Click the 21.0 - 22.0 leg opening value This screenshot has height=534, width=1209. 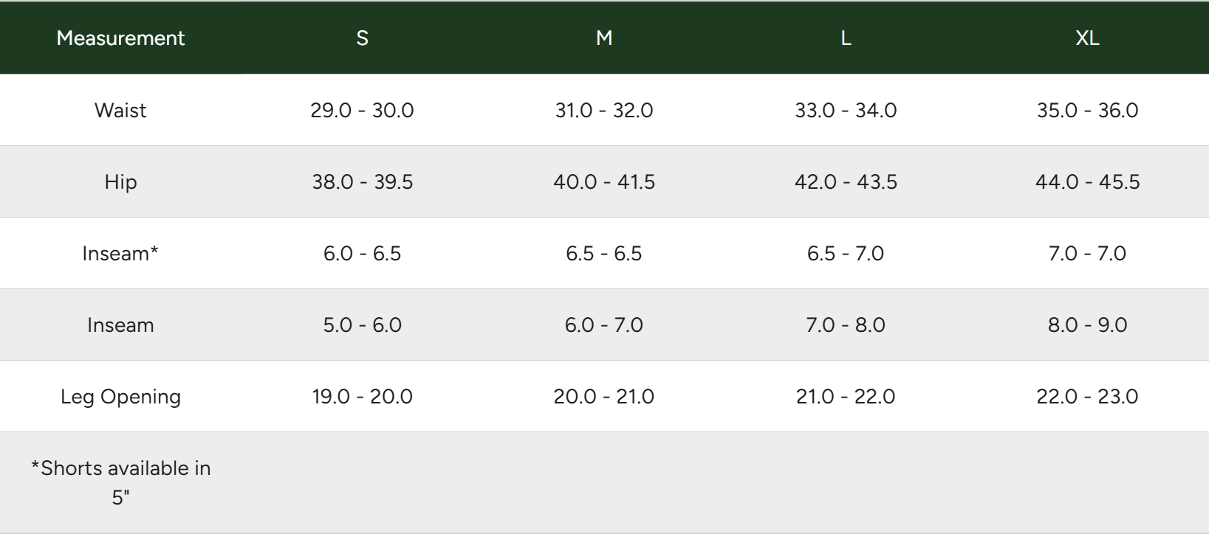pos(846,397)
